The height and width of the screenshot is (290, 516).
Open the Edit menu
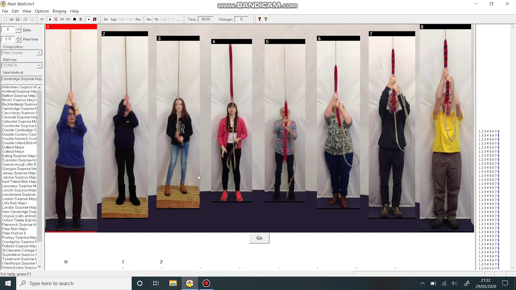coord(15,11)
